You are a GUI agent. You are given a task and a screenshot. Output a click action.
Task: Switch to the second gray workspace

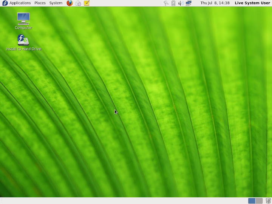(259, 201)
